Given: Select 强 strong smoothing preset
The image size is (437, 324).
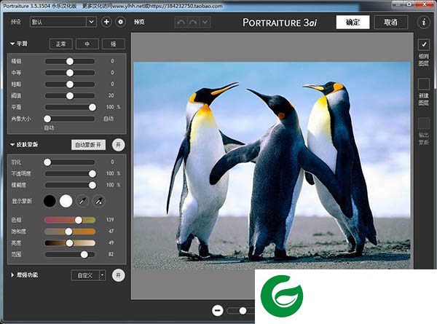Looking at the screenshot, I should pyautogui.click(x=114, y=44).
